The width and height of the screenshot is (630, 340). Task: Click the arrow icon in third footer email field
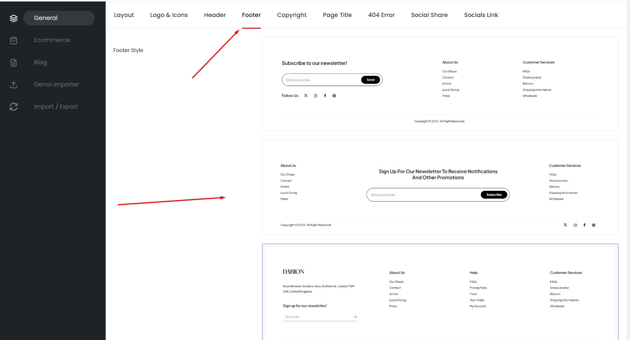tap(355, 317)
